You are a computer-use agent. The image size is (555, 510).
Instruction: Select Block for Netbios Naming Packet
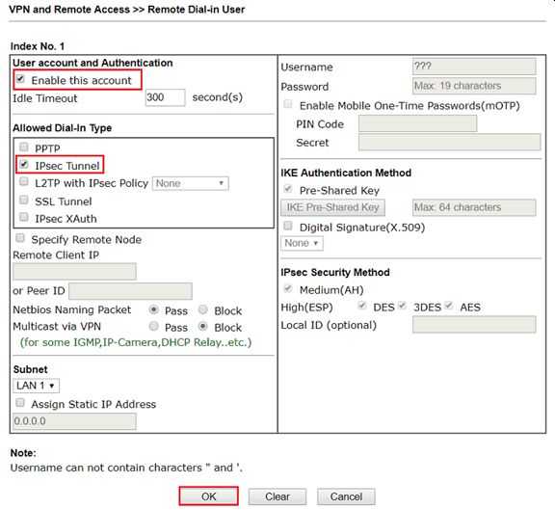[202, 309]
